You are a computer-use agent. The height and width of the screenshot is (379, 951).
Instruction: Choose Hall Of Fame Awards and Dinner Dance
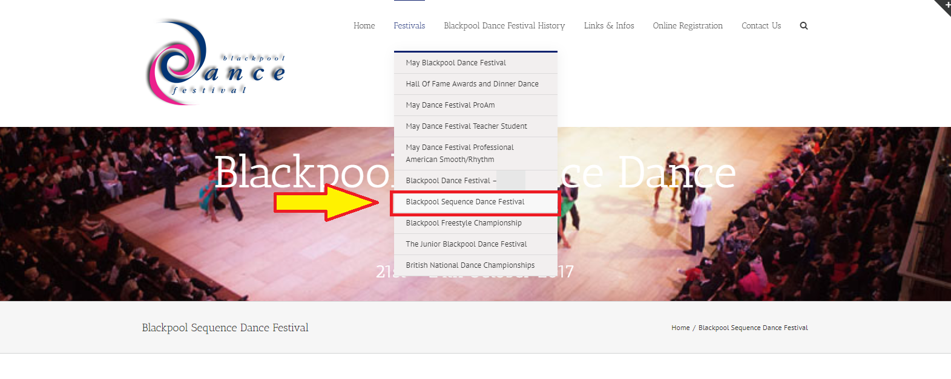tap(476, 84)
